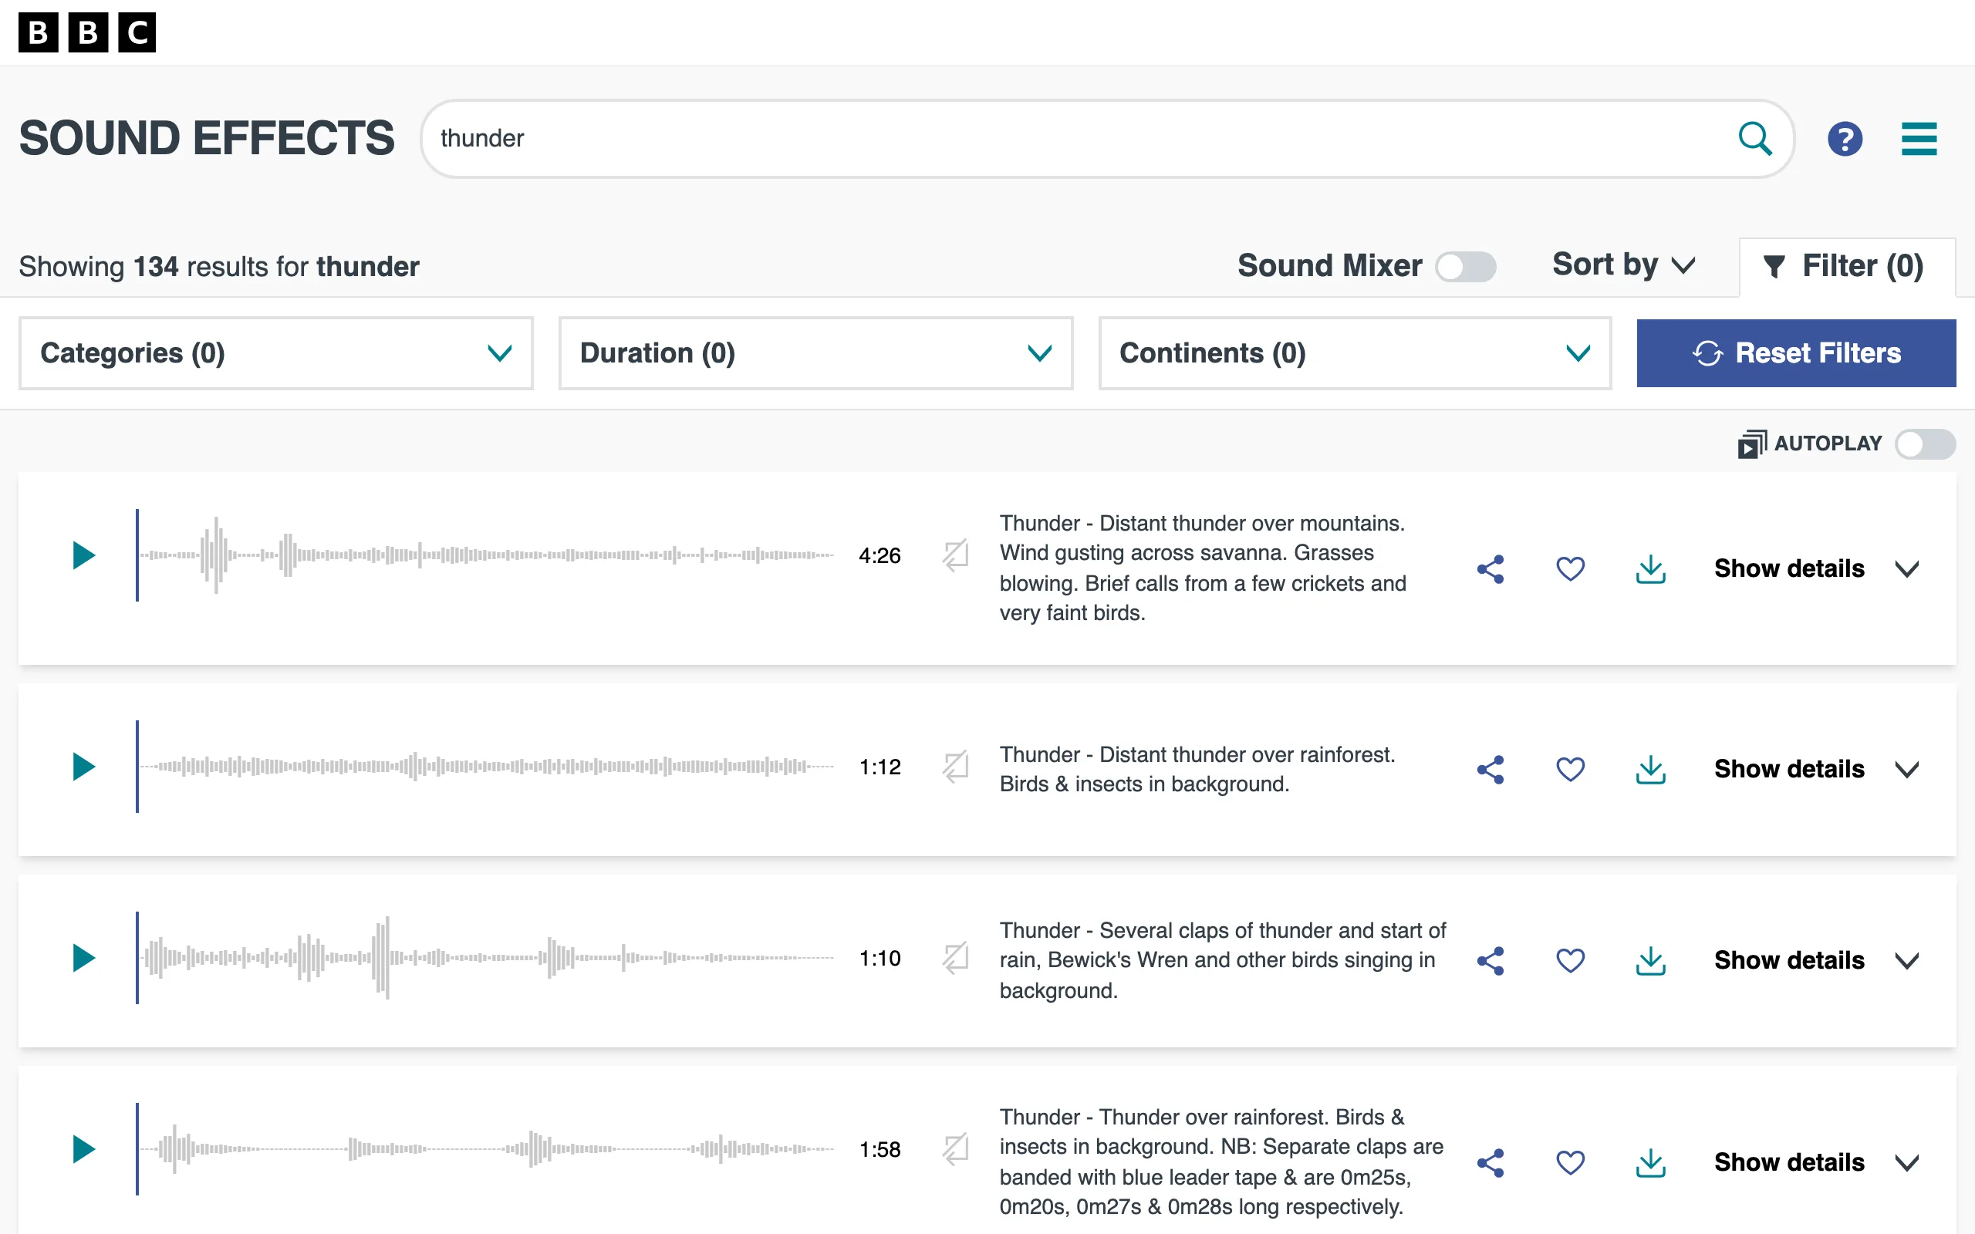Viewport: 1975px width, 1234px height.
Task: Seek within the 1:58 sound waveform
Action: [x=485, y=1149]
